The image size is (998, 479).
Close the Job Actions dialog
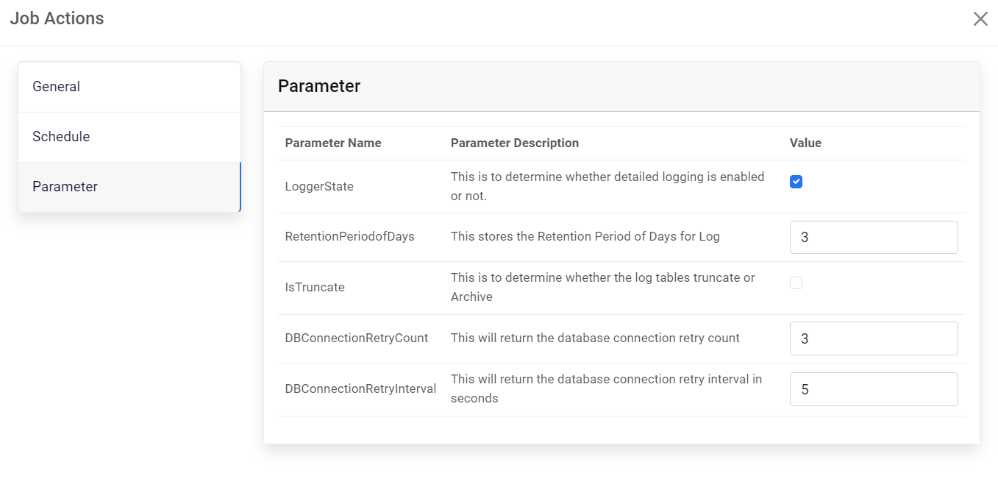coord(980,19)
